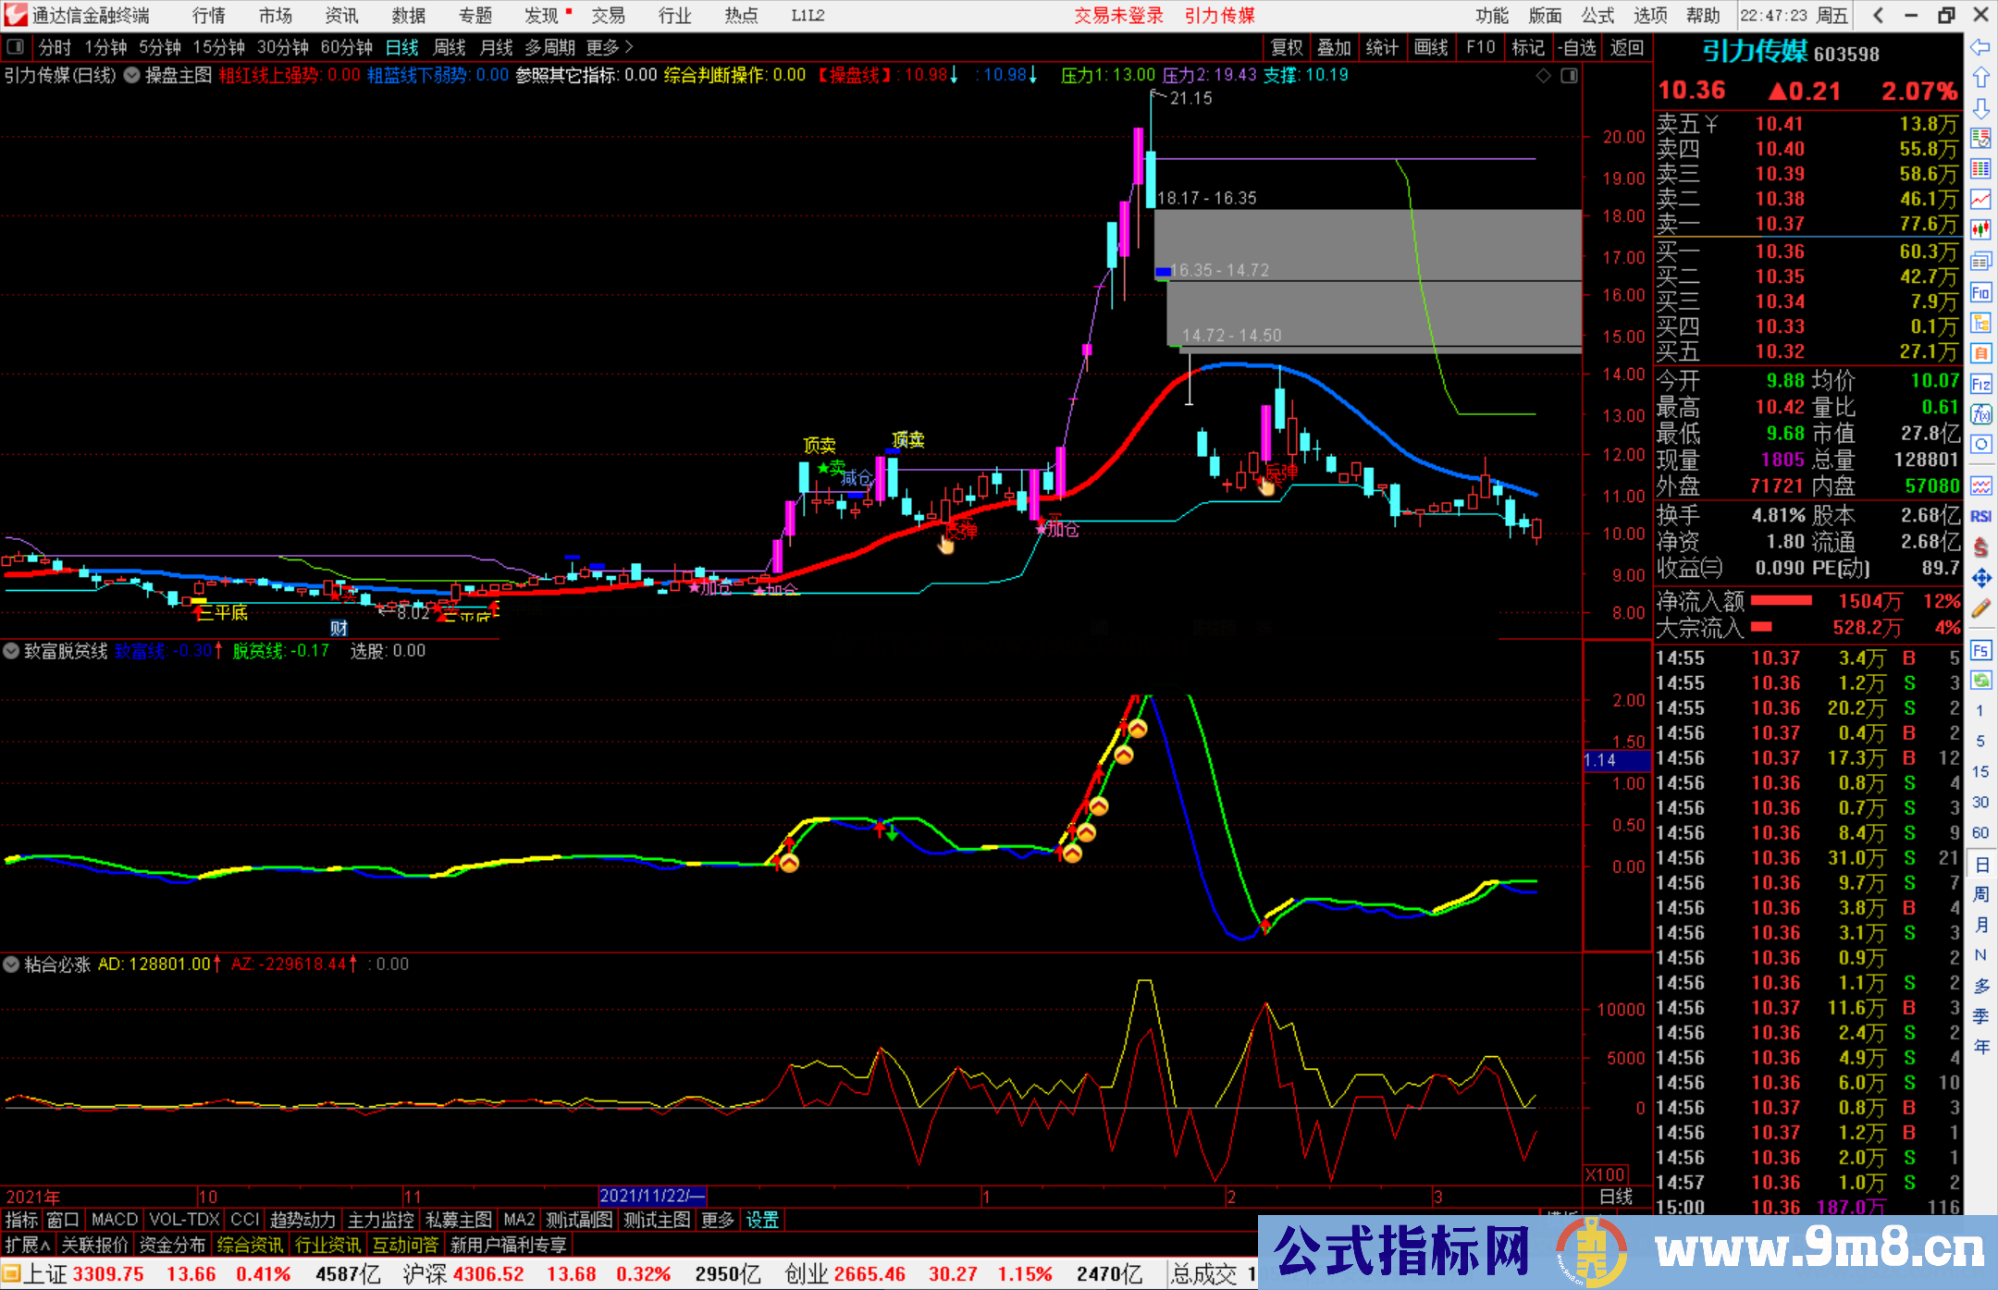
Task: Toggle the 粘合必涨 indicator round button
Action: (11, 964)
